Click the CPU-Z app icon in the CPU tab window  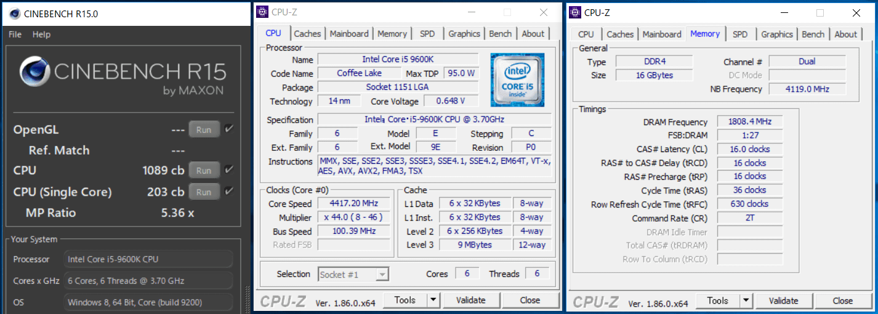click(262, 12)
